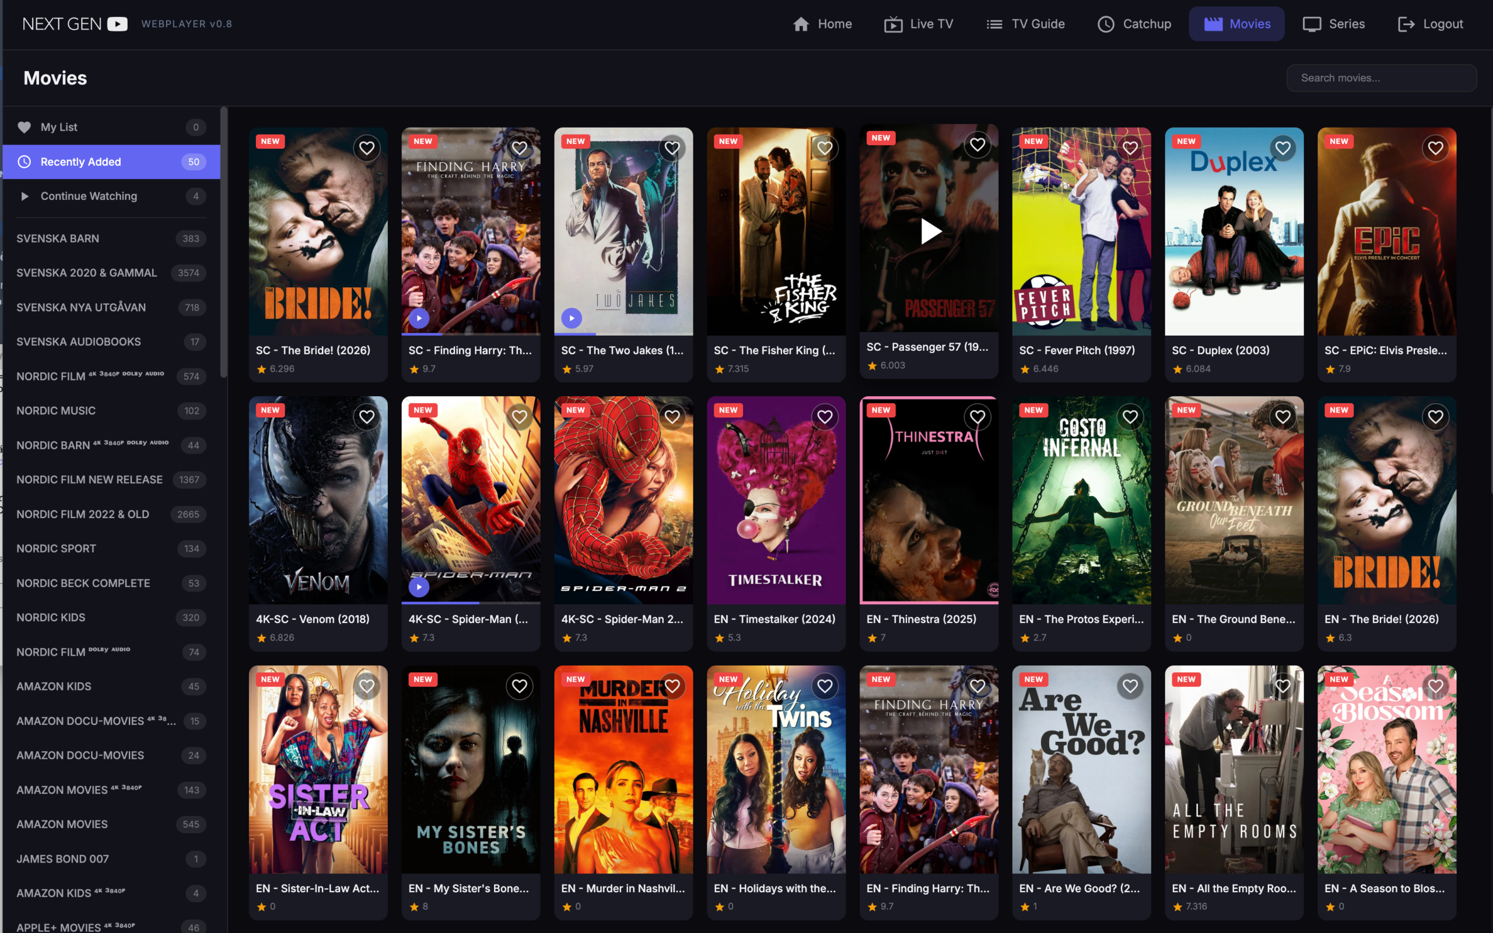Open My List in sidebar

(59, 127)
